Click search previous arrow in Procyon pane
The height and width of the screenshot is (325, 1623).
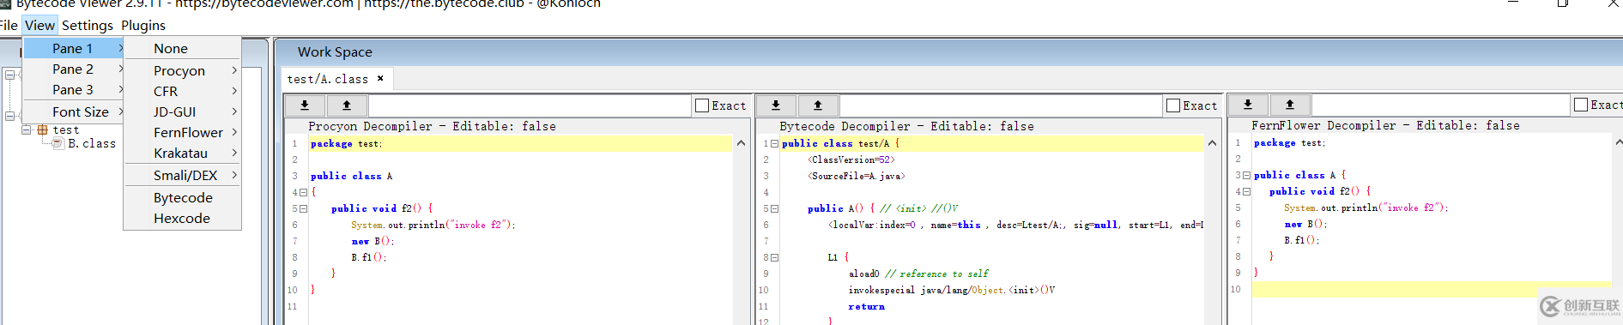click(347, 105)
